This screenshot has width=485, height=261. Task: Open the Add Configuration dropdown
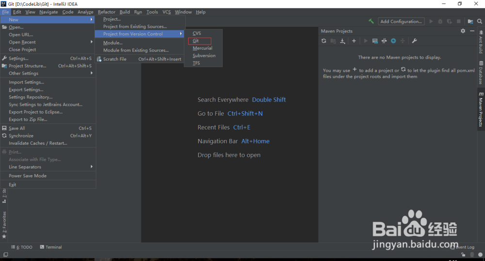(x=401, y=21)
